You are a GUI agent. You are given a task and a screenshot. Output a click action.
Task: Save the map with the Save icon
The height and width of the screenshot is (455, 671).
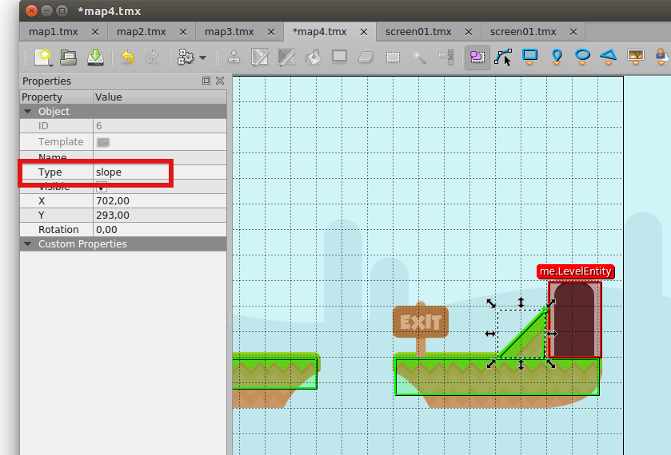tap(95, 57)
